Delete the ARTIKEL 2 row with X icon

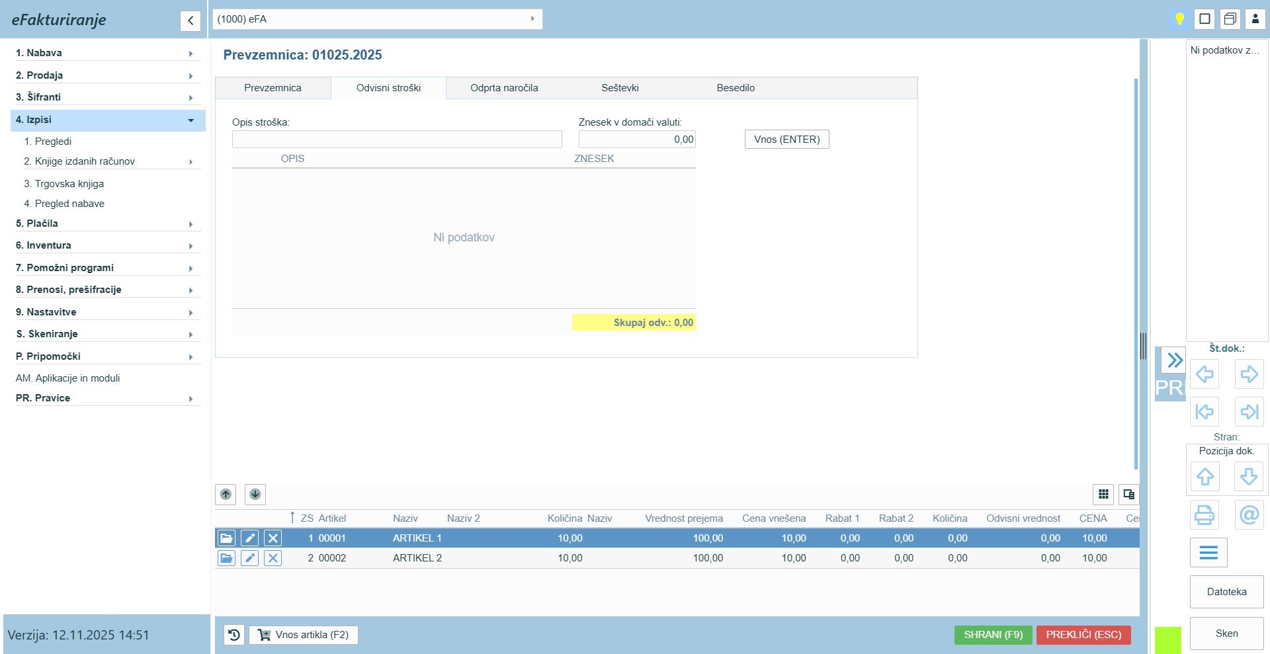273,558
